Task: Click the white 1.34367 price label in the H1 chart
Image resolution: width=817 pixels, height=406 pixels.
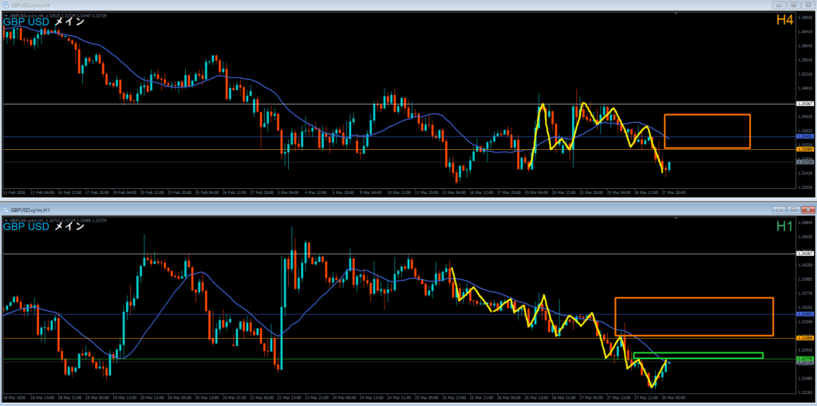Action: tap(804, 254)
